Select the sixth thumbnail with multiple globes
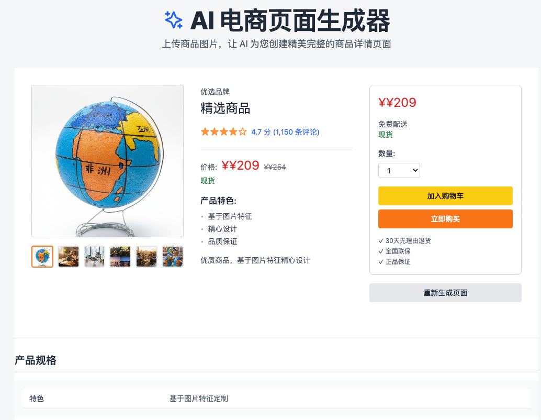Screen dimensions: 541x420 pos(173,257)
